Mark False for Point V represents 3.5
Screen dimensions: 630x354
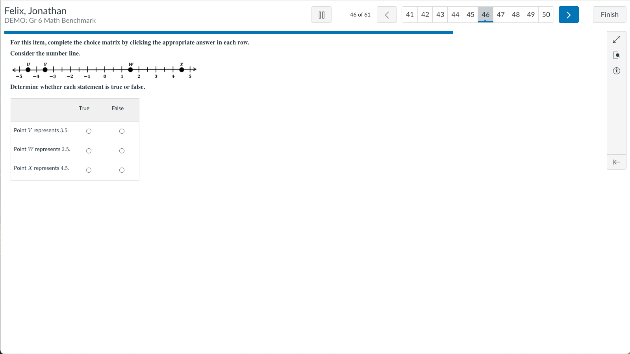122,131
